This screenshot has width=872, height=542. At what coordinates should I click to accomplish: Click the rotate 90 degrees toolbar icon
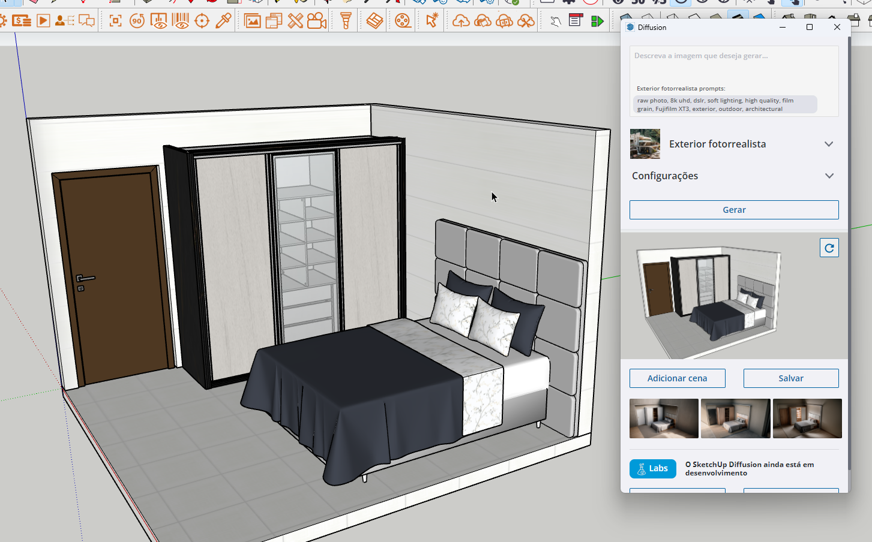click(137, 21)
